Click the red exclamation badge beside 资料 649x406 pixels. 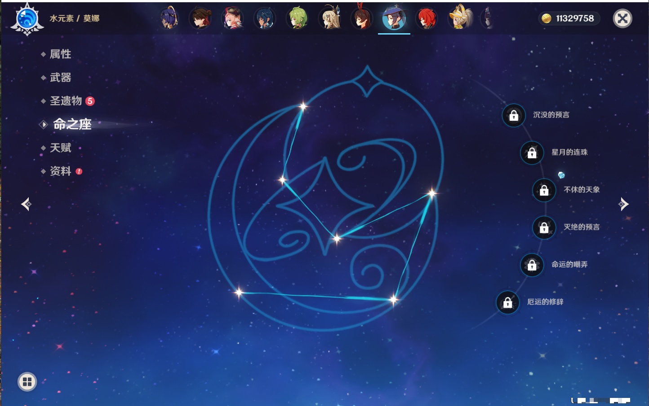(x=79, y=171)
